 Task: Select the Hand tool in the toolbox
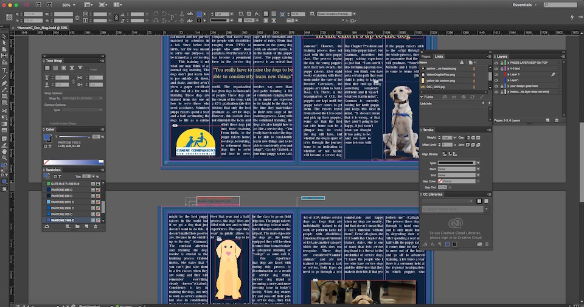4,151
